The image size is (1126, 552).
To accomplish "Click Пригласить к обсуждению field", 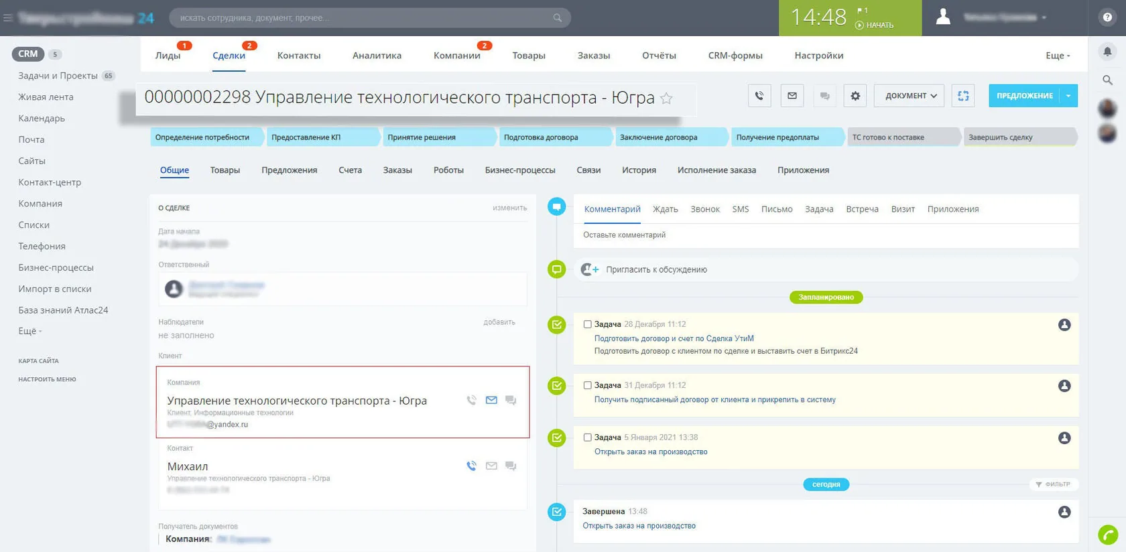I will point(826,269).
